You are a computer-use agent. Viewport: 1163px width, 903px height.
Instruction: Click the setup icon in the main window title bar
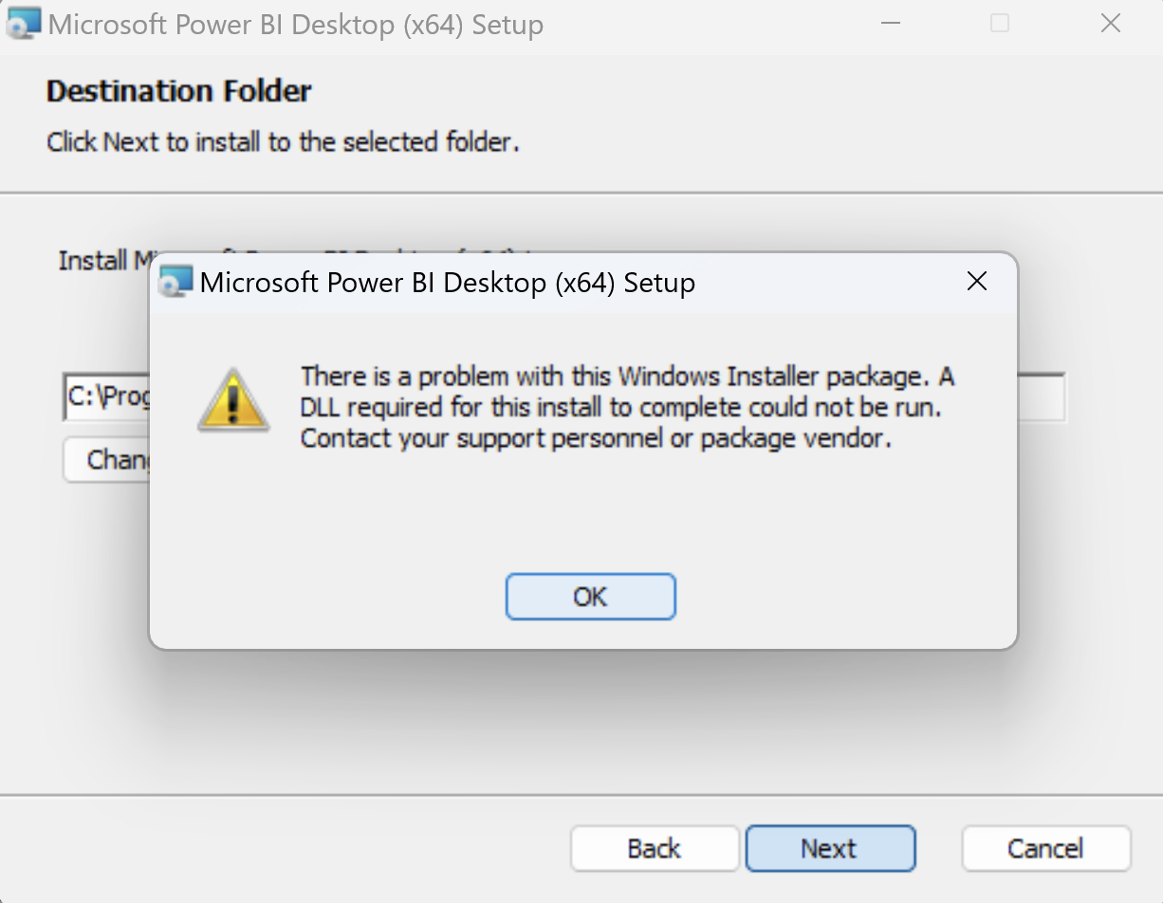point(24,24)
